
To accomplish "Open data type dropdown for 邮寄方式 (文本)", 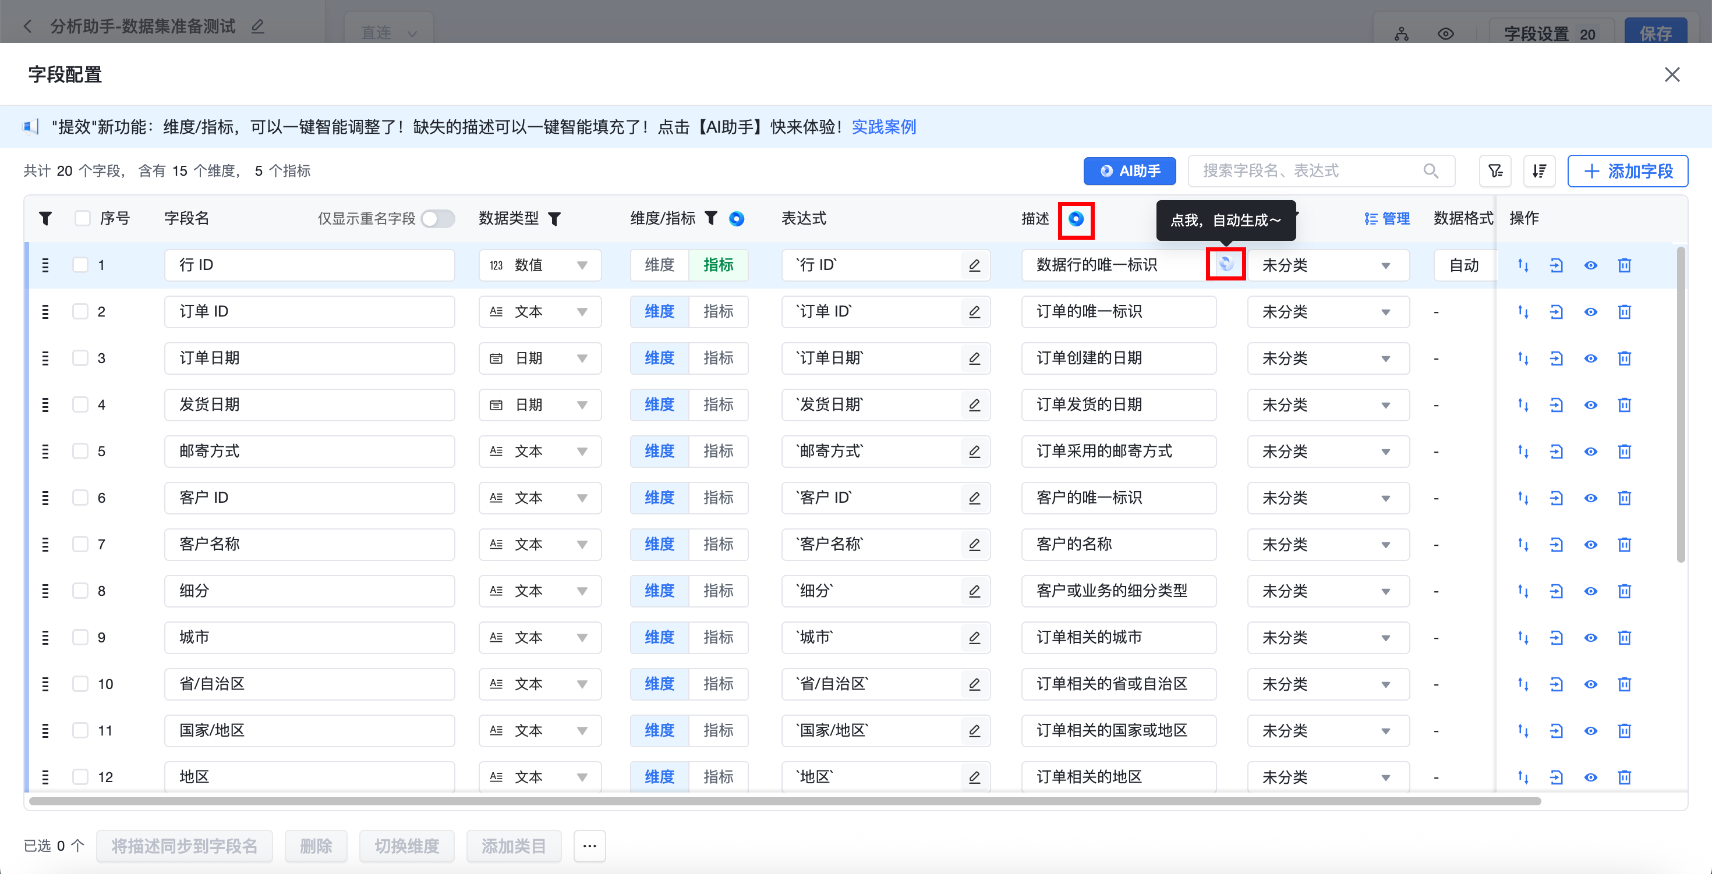I will (x=540, y=451).
